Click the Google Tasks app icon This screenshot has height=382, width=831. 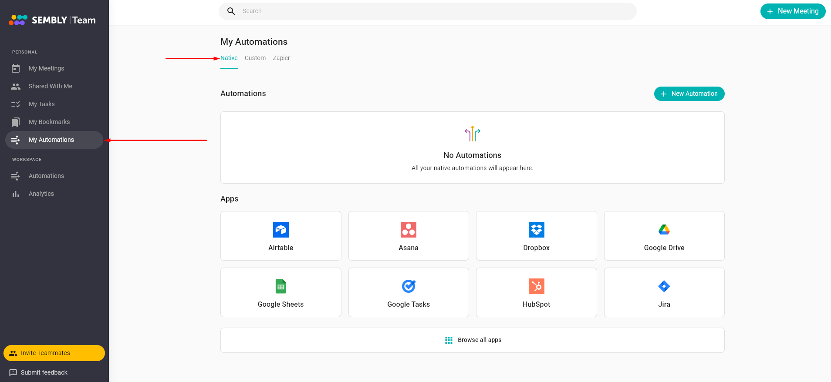[x=409, y=286]
